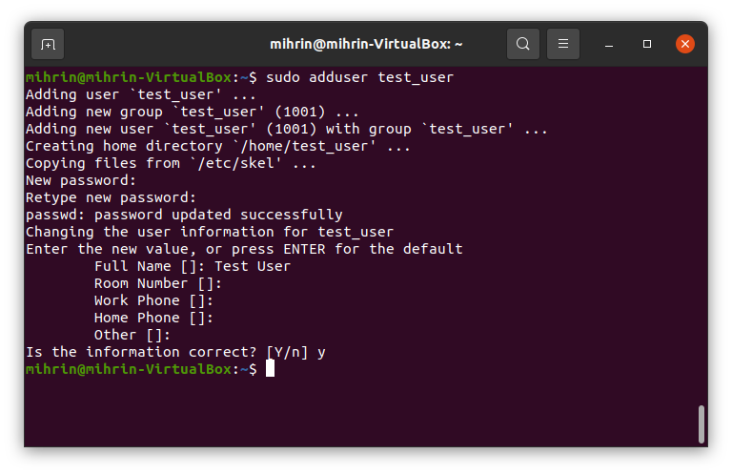The height and width of the screenshot is (474, 732).
Task: Open a new terminal tab
Action: coord(48,44)
